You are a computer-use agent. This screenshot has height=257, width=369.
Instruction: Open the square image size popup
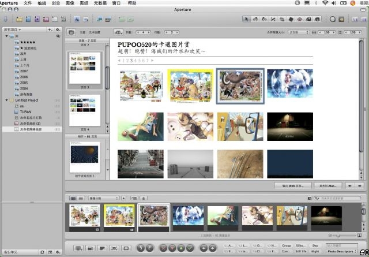click(299, 32)
